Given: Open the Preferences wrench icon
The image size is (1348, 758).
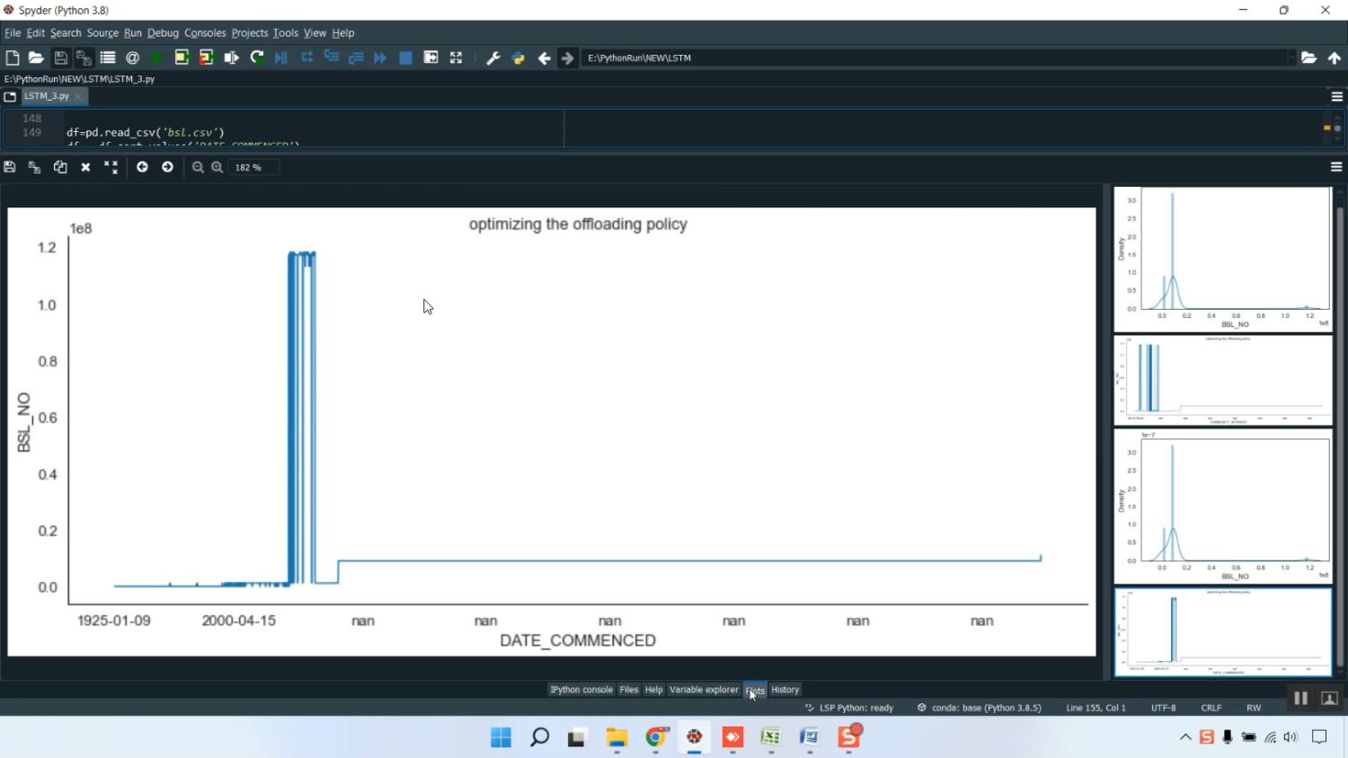Looking at the screenshot, I should (493, 57).
